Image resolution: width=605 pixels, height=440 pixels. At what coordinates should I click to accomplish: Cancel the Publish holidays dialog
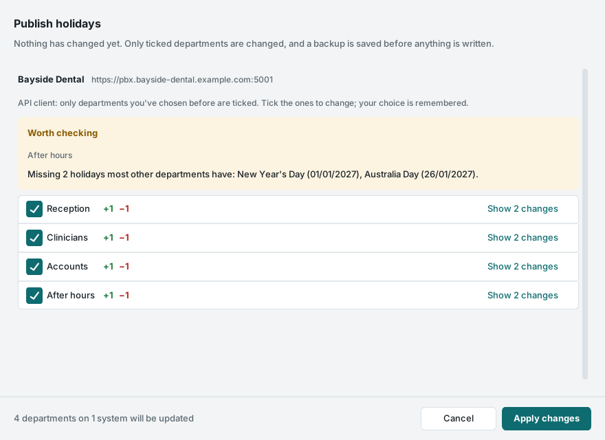[x=459, y=419]
